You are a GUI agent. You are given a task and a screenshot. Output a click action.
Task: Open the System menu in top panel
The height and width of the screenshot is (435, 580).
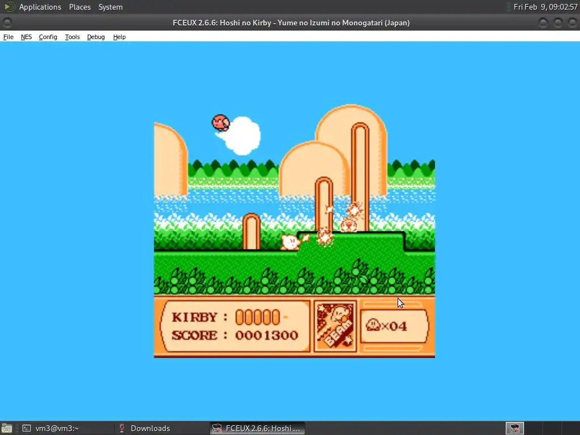(x=110, y=7)
